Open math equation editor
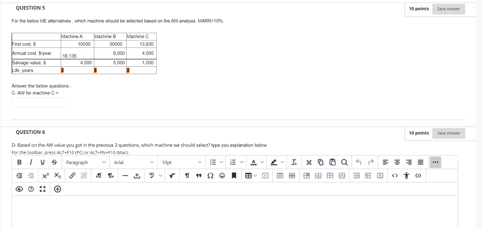Image resolution: width=482 pixels, height=229 pixels. (x=172, y=176)
